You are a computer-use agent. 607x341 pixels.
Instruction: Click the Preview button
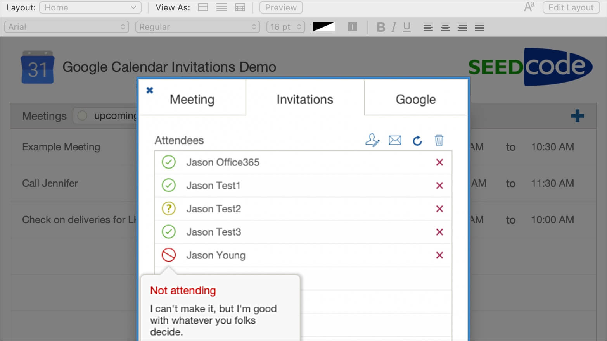(x=281, y=7)
